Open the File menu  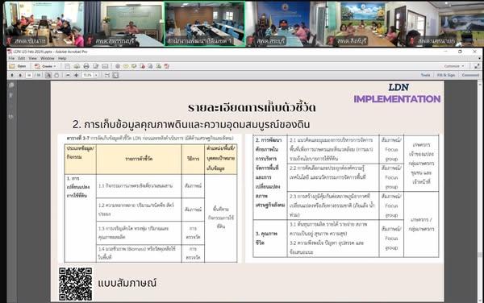coord(11,58)
